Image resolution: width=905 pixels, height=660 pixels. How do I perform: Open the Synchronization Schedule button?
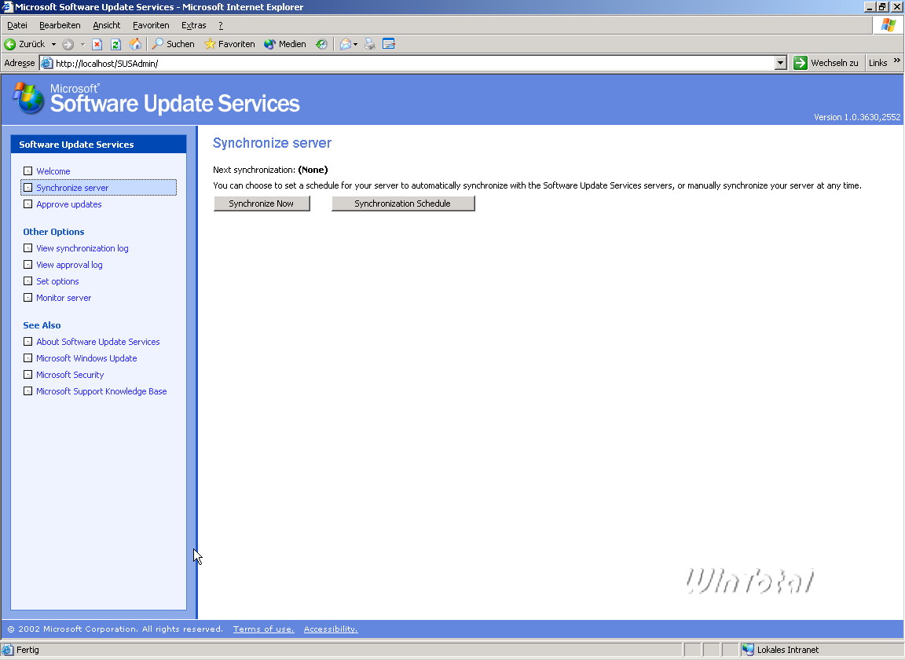coord(403,203)
